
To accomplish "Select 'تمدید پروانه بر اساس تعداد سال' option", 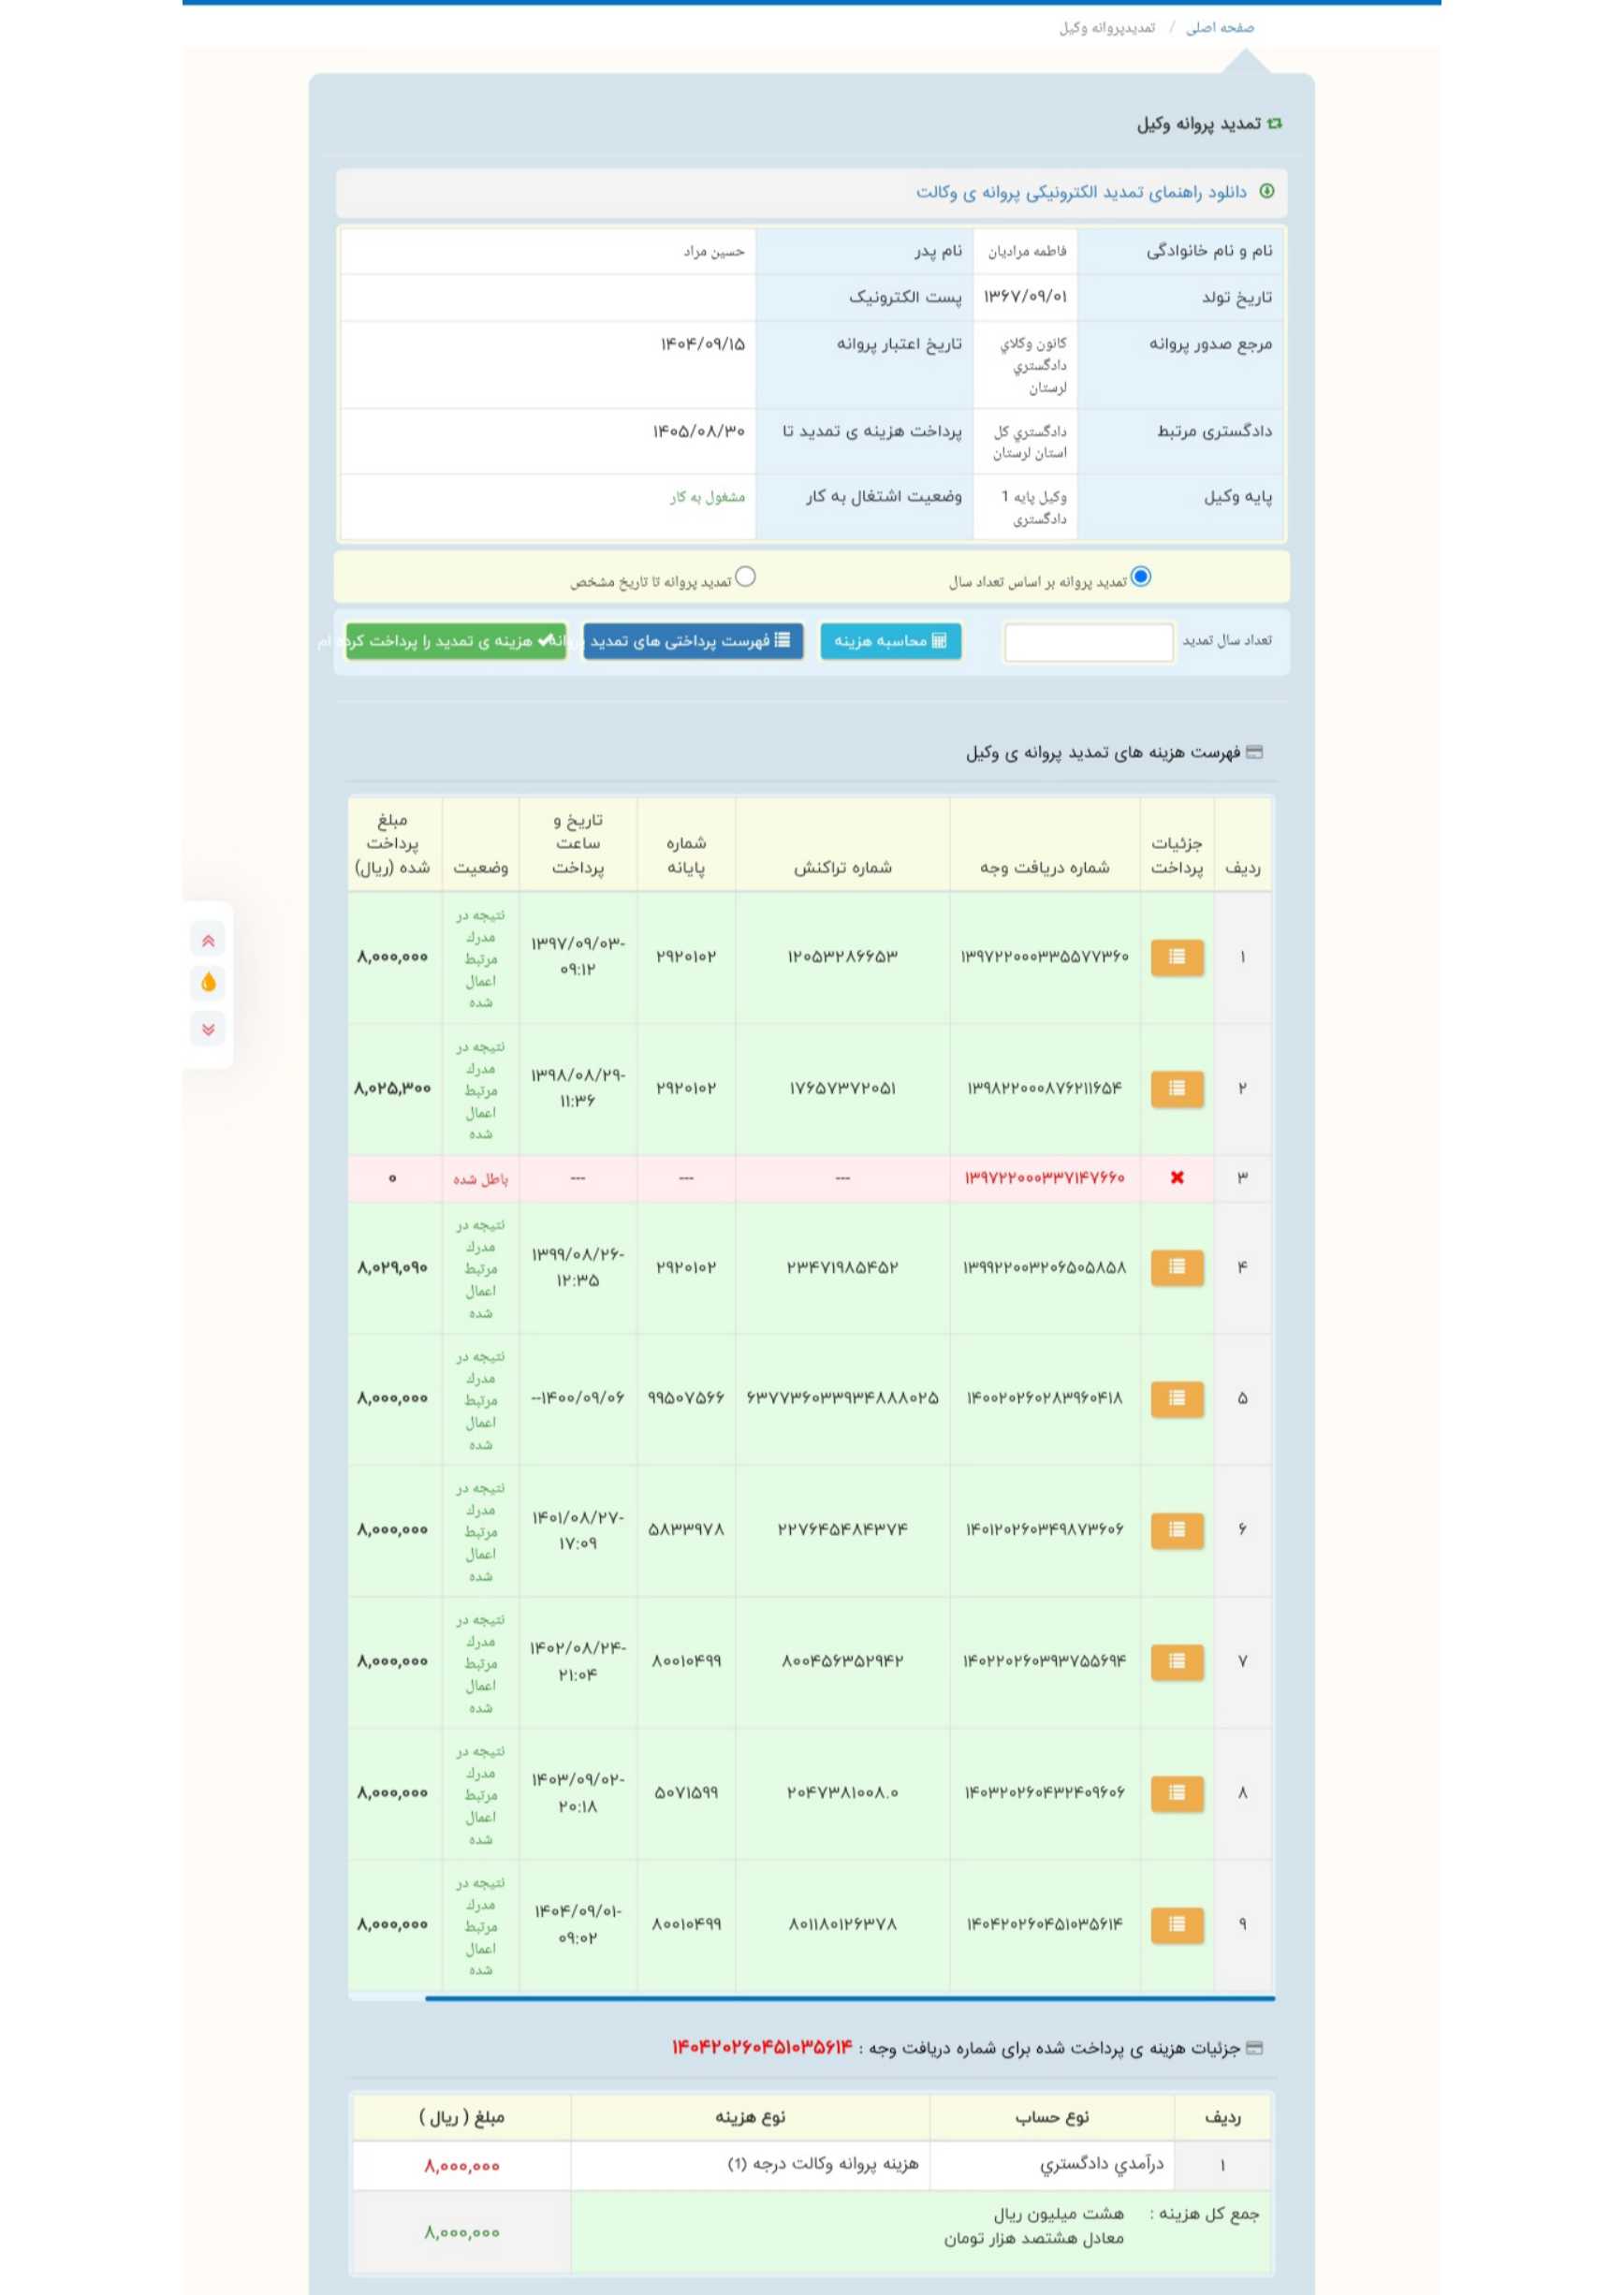I will tap(1140, 577).
